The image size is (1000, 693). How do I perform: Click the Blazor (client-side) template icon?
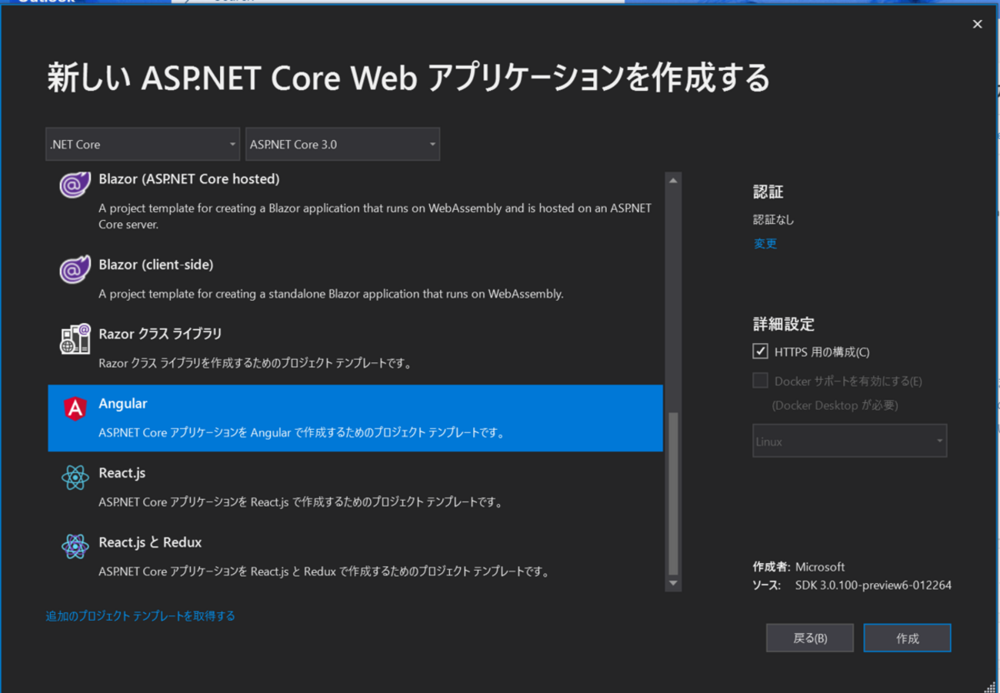[x=75, y=270]
